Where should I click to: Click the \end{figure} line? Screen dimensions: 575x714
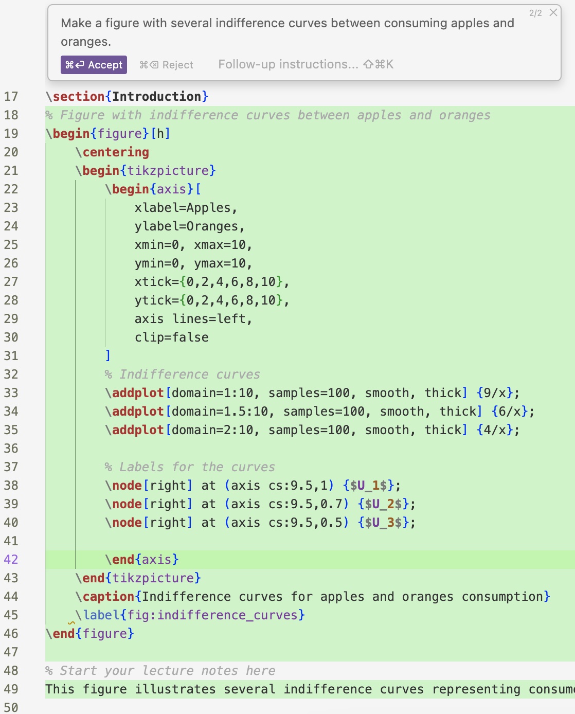coord(90,633)
